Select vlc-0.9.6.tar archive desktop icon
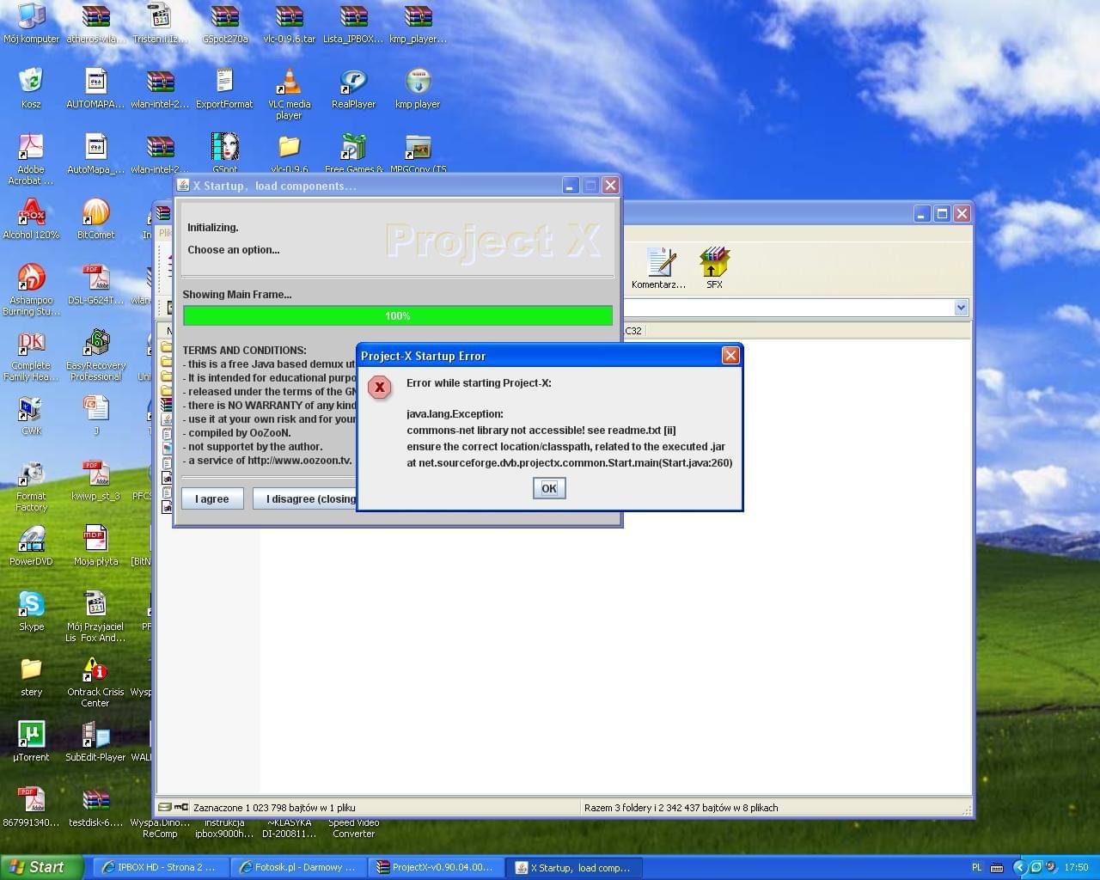The image size is (1100, 880). tap(289, 23)
